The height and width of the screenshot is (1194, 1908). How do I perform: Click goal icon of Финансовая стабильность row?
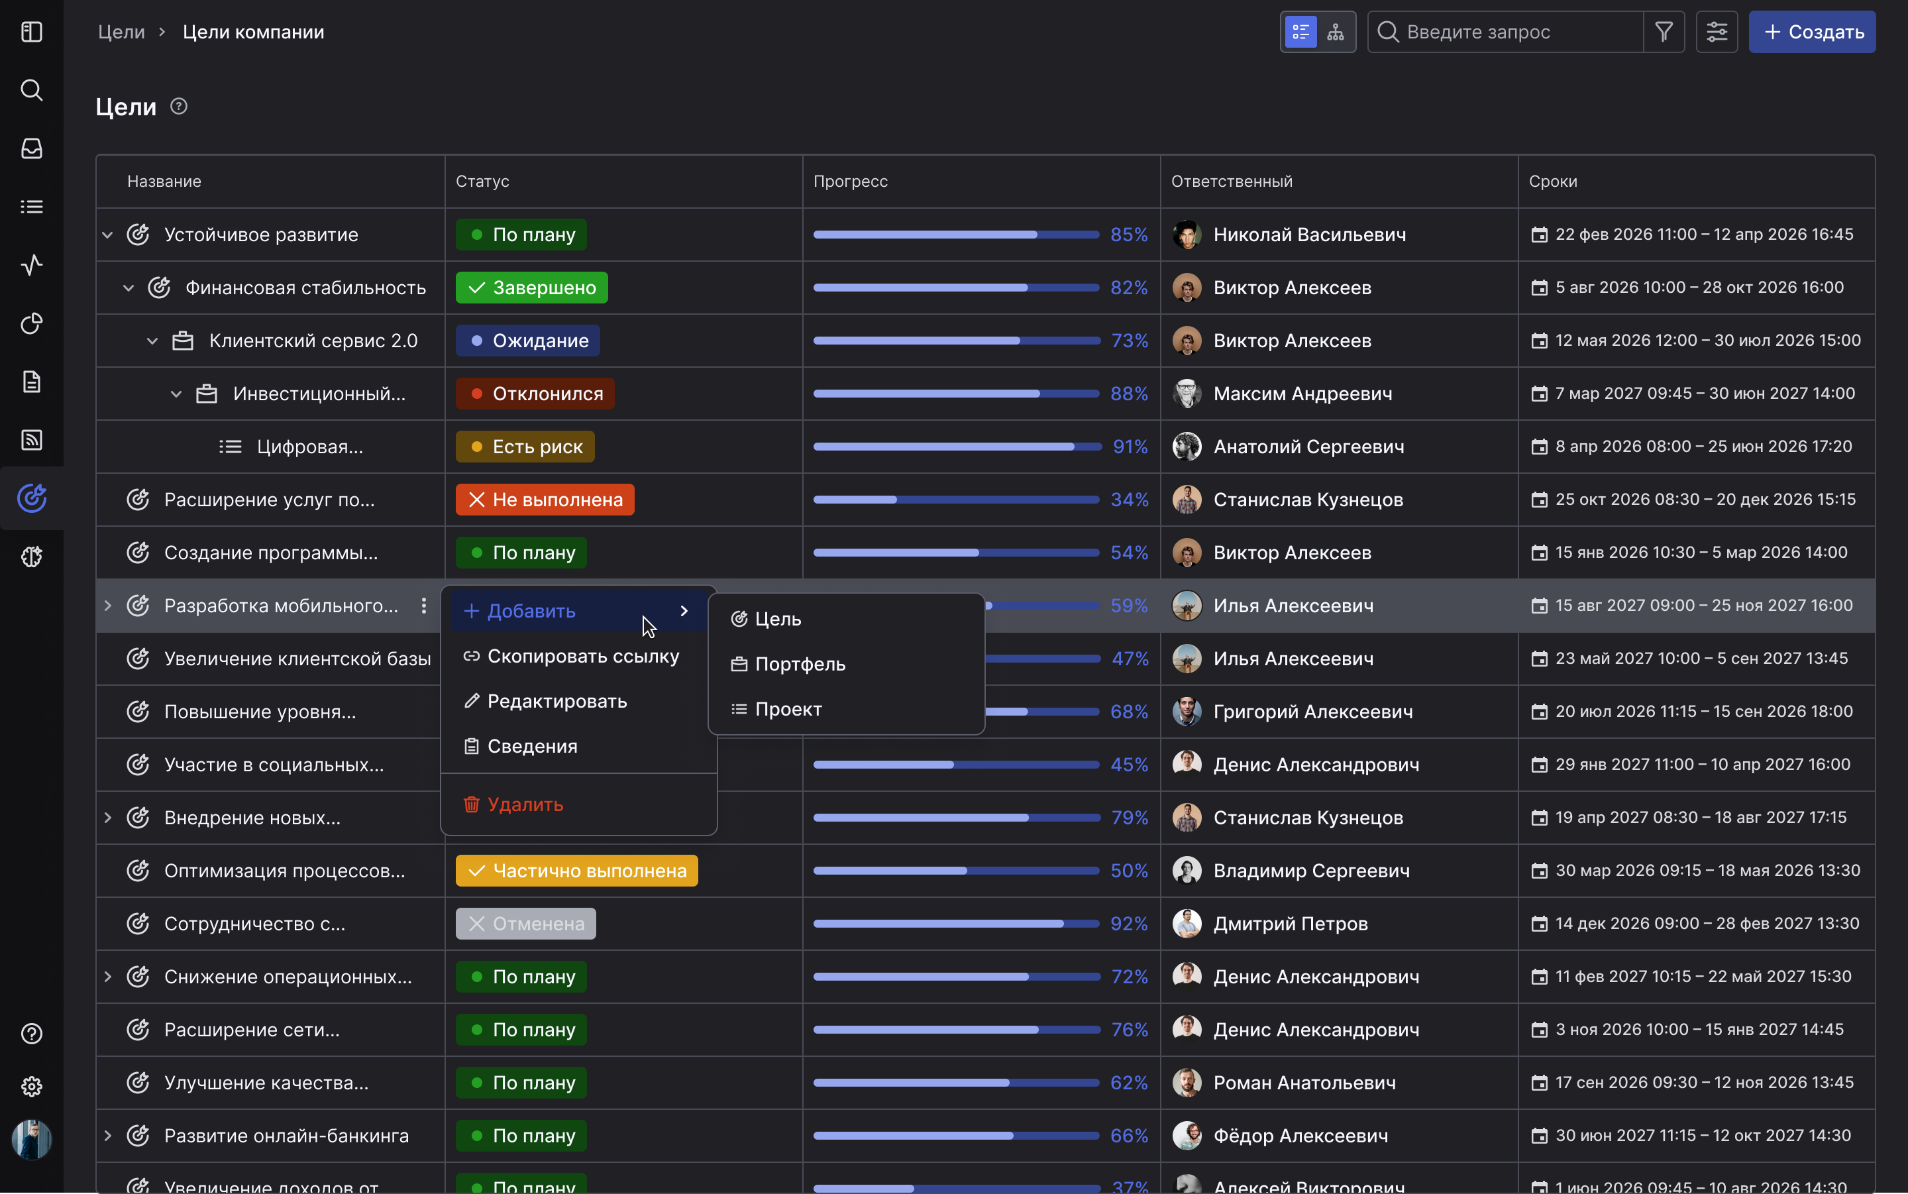[x=160, y=288]
